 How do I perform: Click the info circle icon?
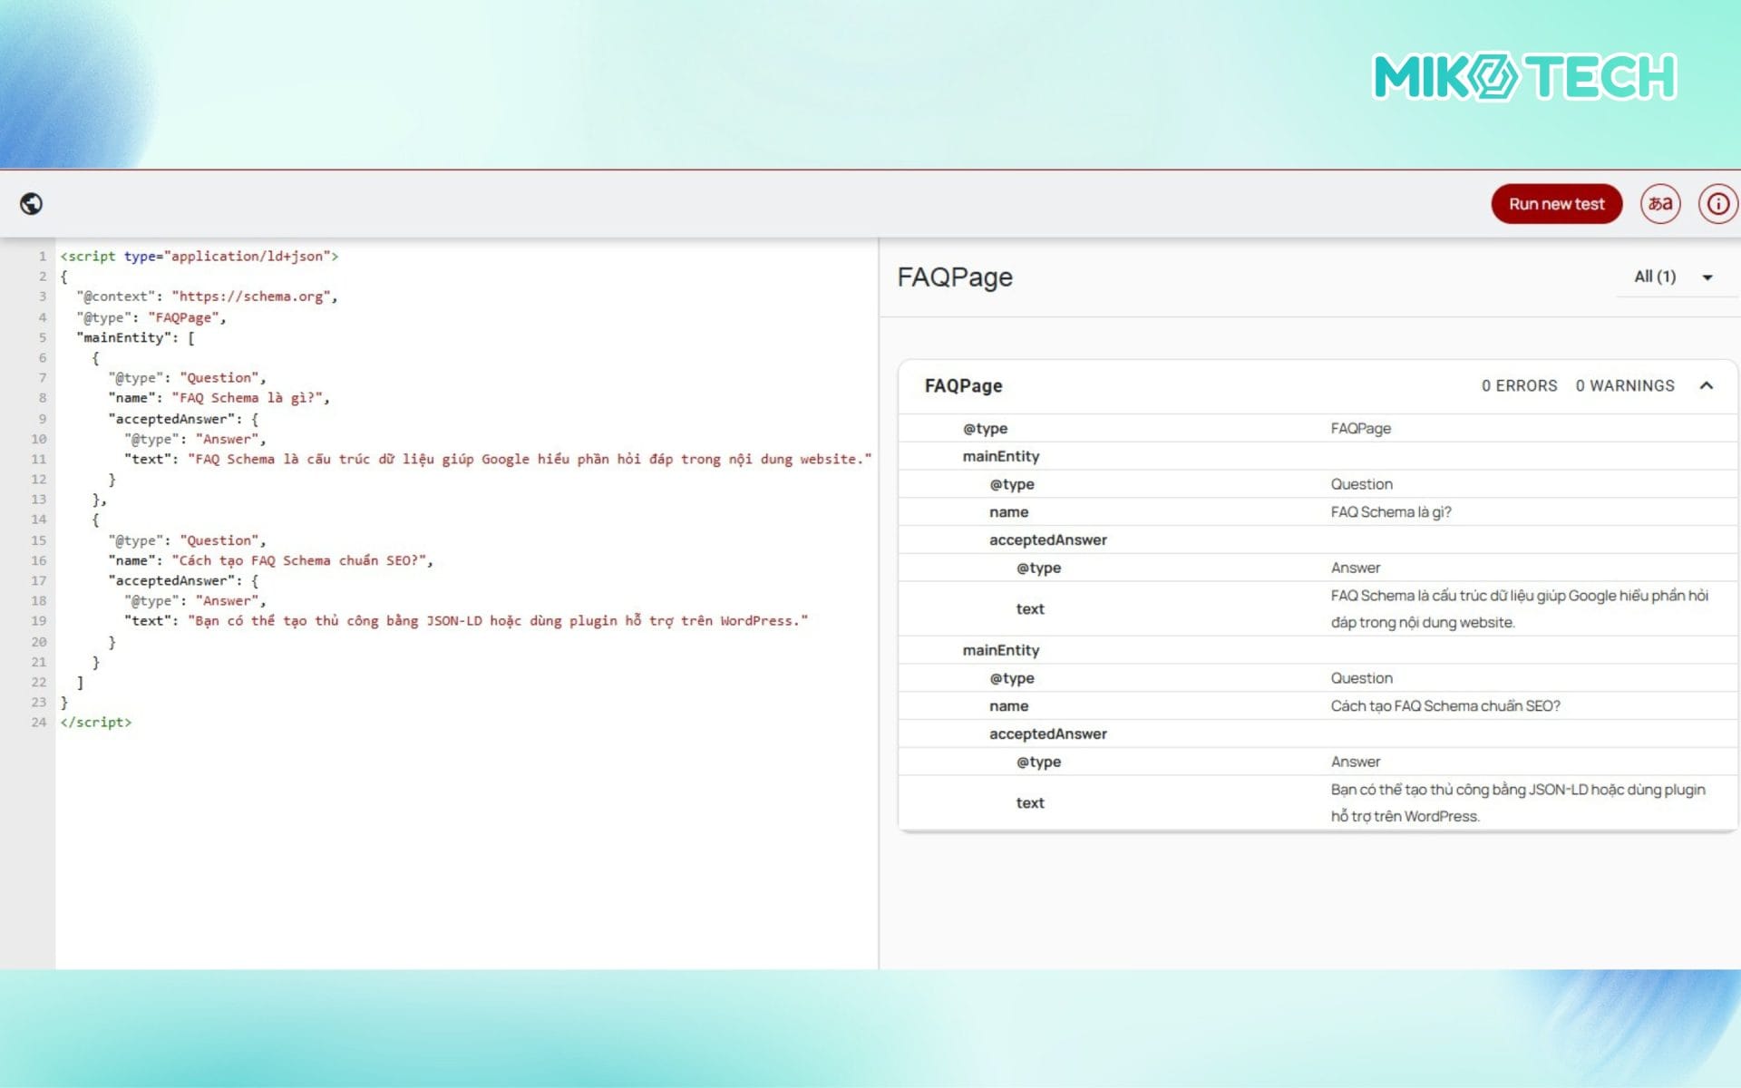tap(1717, 204)
